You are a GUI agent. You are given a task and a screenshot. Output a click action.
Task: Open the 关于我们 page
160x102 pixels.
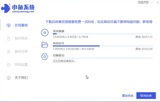point(21,78)
